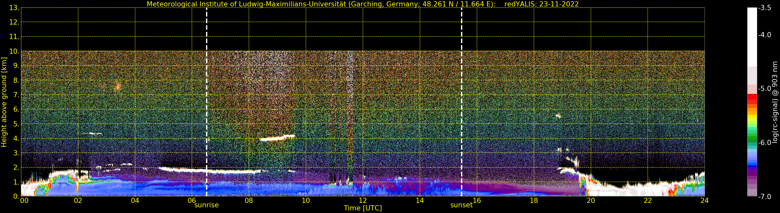Click the height axis tick '3.'
Image resolution: width=780 pixels, height=213 pixels.
tap(16, 153)
